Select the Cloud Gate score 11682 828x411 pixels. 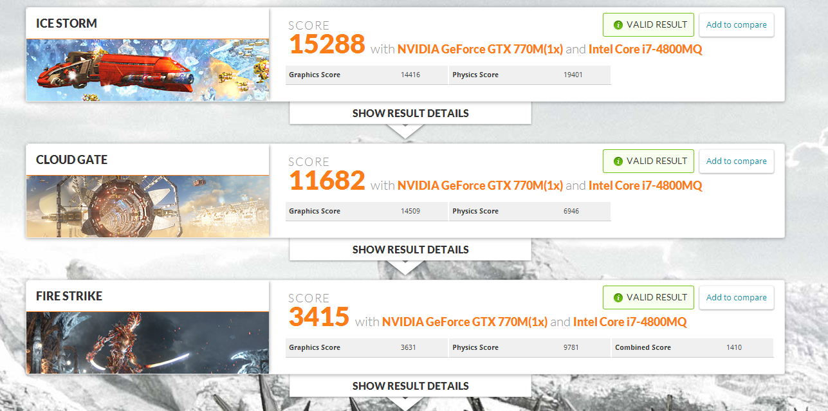click(327, 181)
